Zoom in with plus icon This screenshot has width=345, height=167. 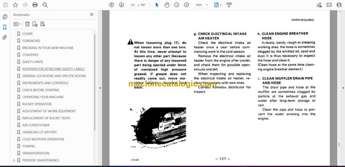click(x=187, y=5)
